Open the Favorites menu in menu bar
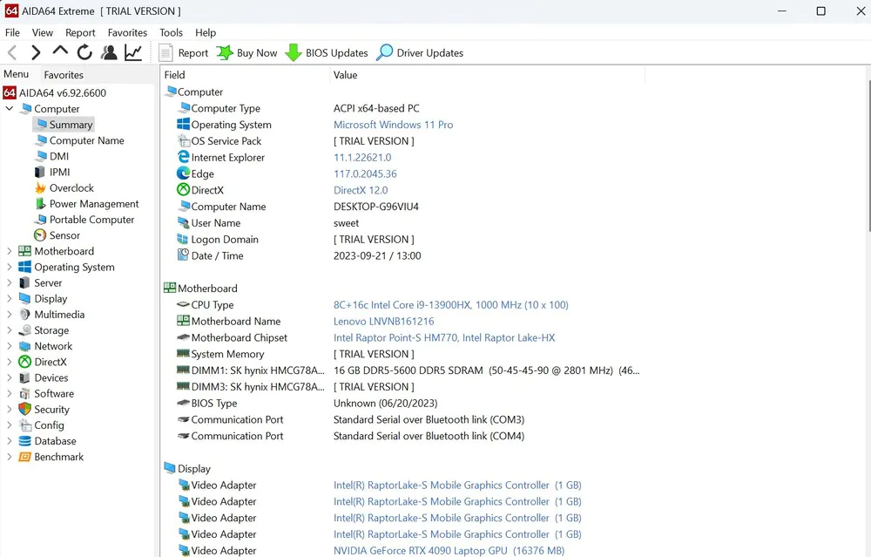The width and height of the screenshot is (871, 557). (127, 32)
